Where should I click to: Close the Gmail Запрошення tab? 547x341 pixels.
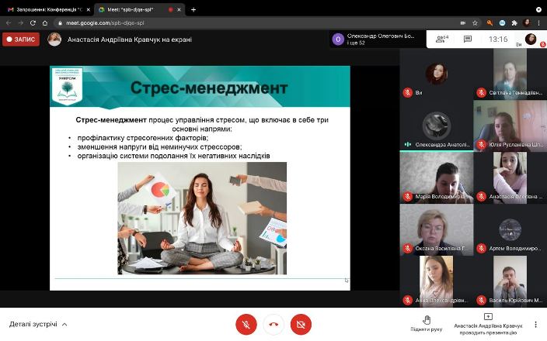tap(89, 10)
